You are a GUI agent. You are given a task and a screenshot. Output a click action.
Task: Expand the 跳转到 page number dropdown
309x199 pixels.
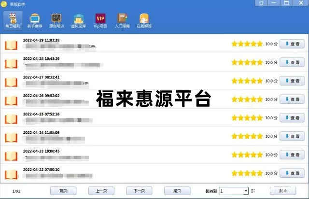coord(246,191)
